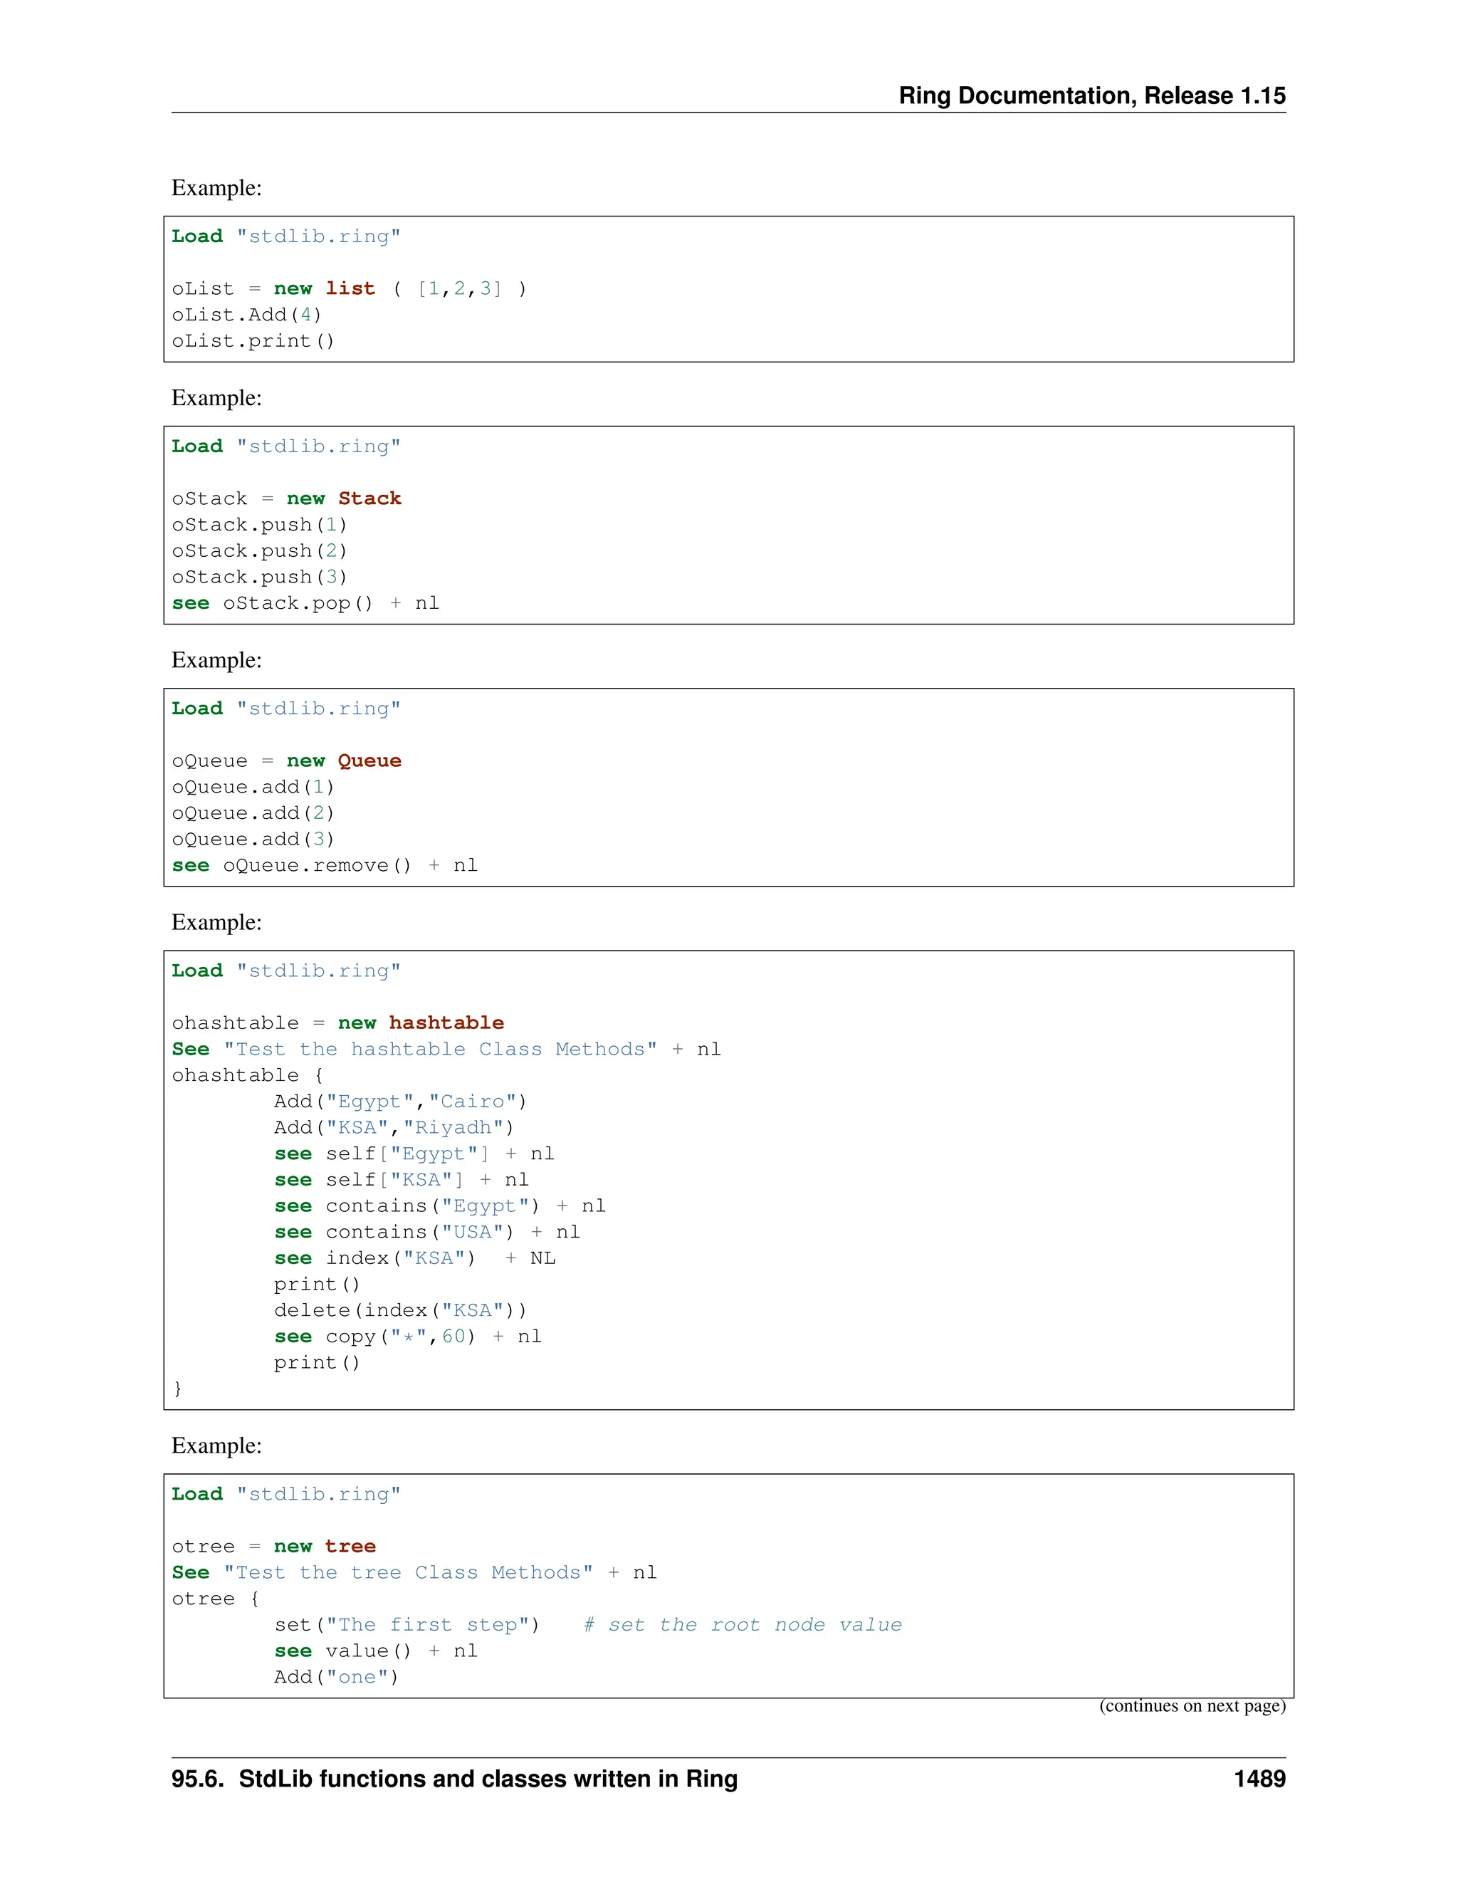The height and width of the screenshot is (1887, 1458).
Task: Click the page number 1489 in footer
Action: click(x=1259, y=1779)
